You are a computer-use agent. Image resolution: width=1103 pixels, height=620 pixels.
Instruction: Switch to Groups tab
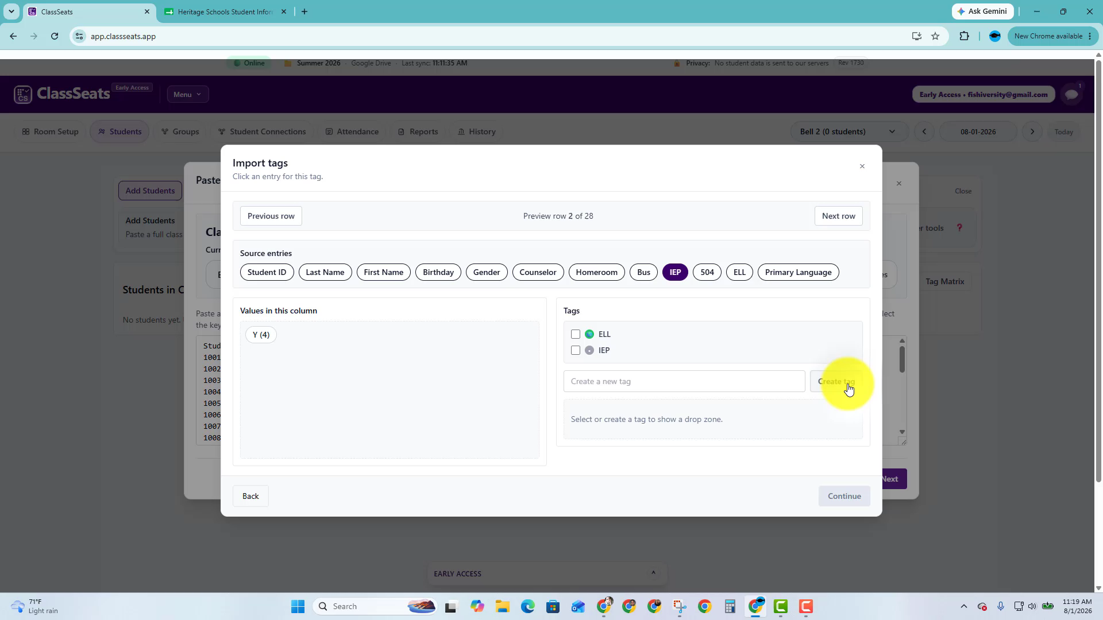[180, 131]
